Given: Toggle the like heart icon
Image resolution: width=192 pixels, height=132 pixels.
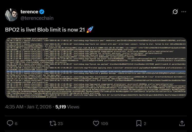Looking at the screenshot, I should (95, 124).
